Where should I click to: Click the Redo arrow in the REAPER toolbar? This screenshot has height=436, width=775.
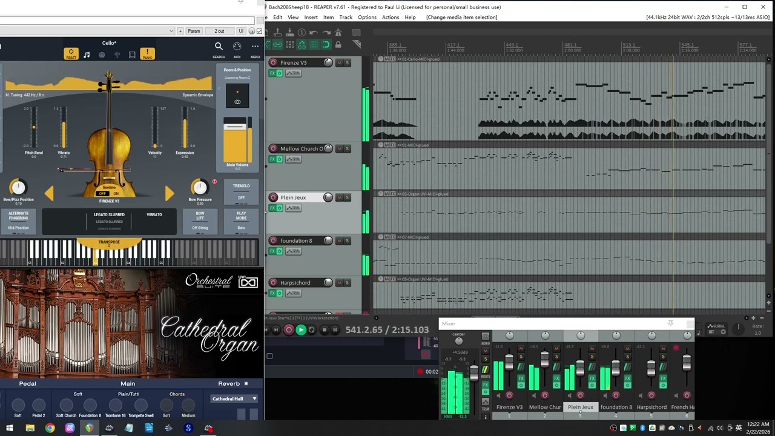coord(327,33)
